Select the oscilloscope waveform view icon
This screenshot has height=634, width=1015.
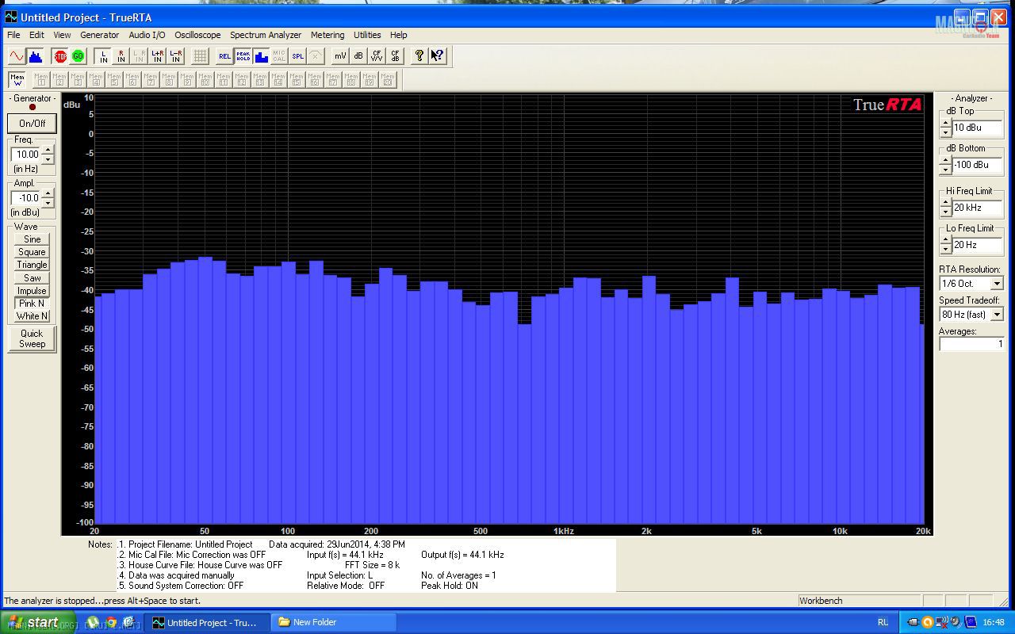point(17,55)
